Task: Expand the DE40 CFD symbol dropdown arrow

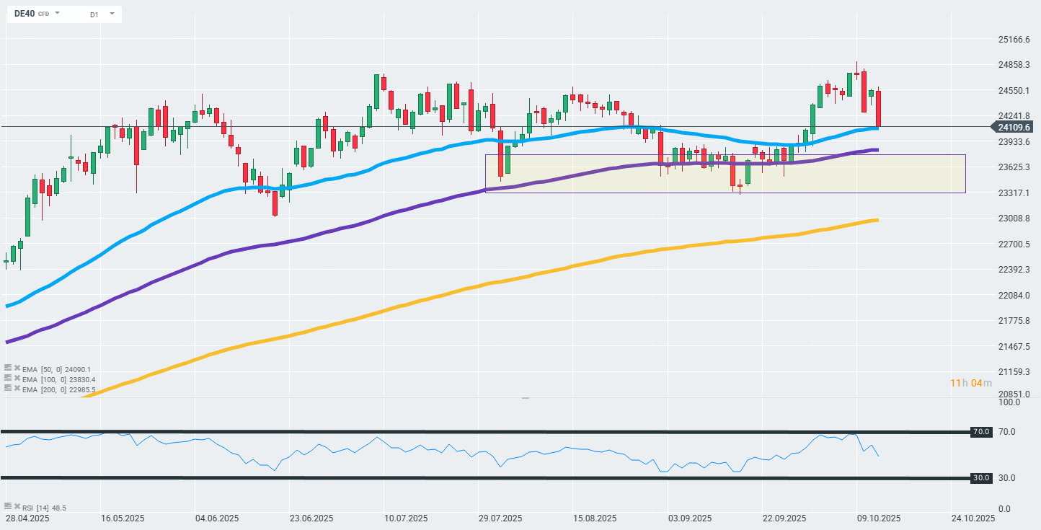Action: [57, 13]
